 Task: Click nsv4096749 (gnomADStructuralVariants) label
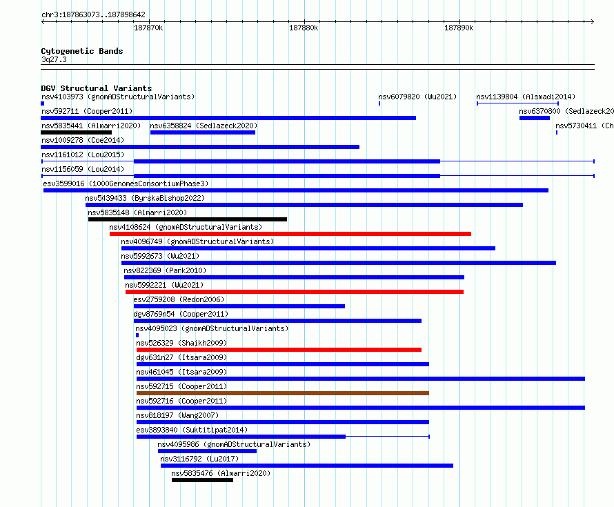(197, 241)
